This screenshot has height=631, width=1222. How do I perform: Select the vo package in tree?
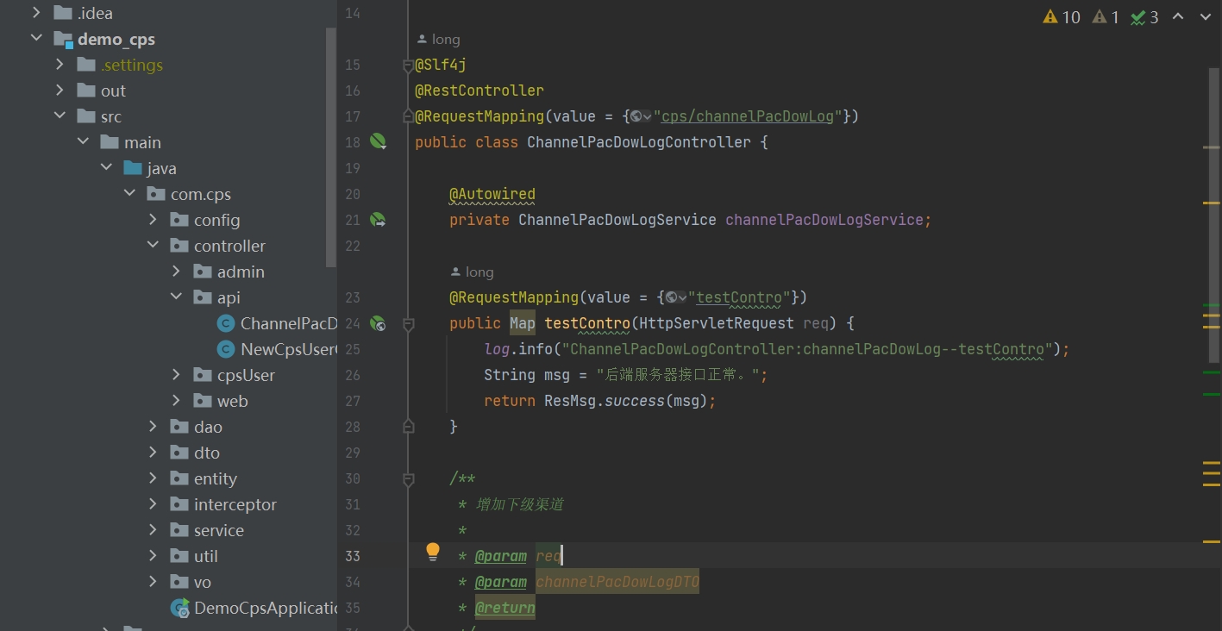(203, 582)
